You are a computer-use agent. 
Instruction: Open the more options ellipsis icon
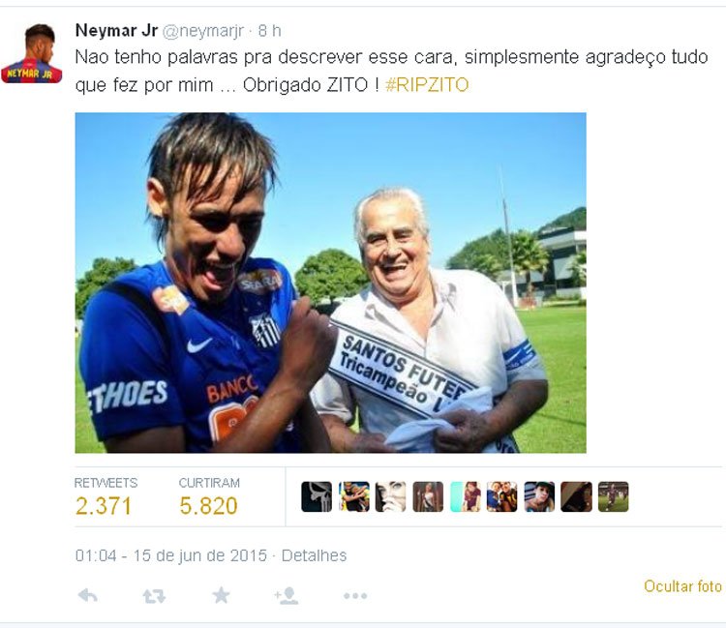point(355,596)
